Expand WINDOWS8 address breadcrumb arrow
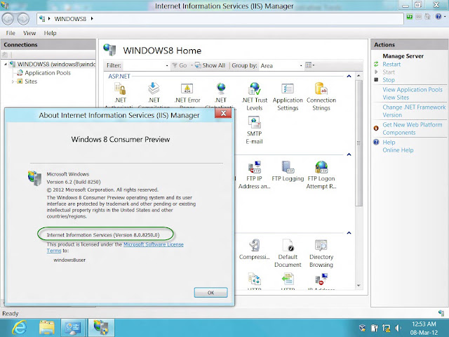449x337 pixels. point(92,19)
